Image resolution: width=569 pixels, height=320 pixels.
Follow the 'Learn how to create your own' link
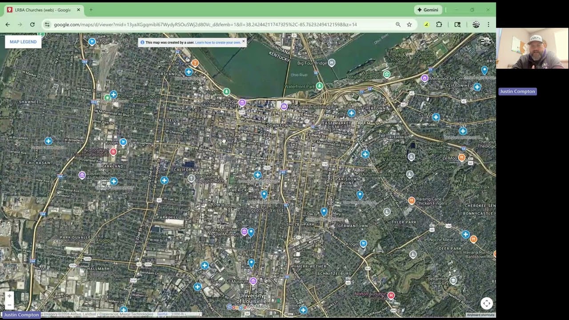(218, 43)
